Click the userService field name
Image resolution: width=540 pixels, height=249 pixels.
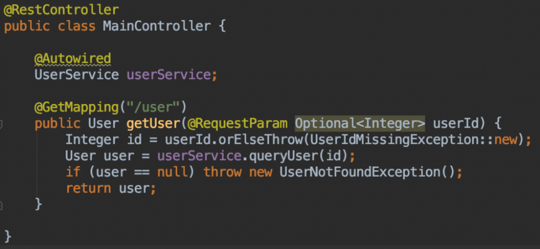[x=168, y=74]
